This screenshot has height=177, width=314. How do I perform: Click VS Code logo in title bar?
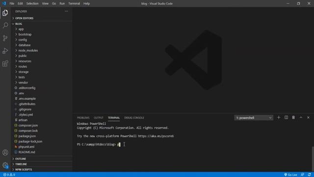(4, 3)
